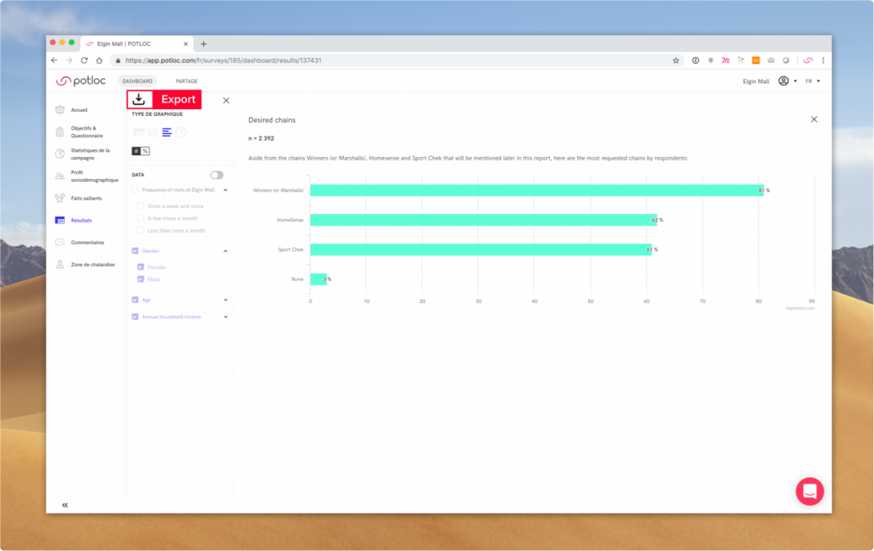Image resolution: width=874 pixels, height=551 pixels.
Task: Close the Elgin Mall browser tab
Action: [x=185, y=43]
